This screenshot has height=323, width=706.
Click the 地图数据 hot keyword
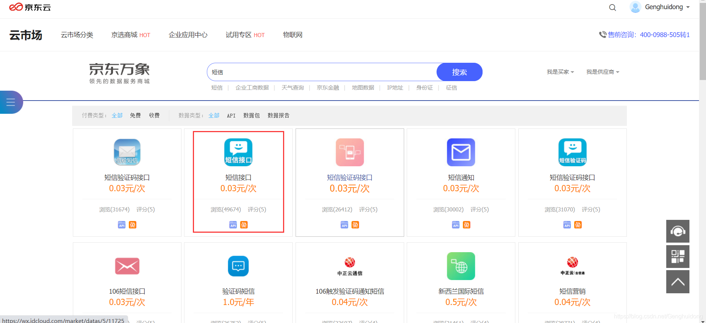tap(363, 88)
